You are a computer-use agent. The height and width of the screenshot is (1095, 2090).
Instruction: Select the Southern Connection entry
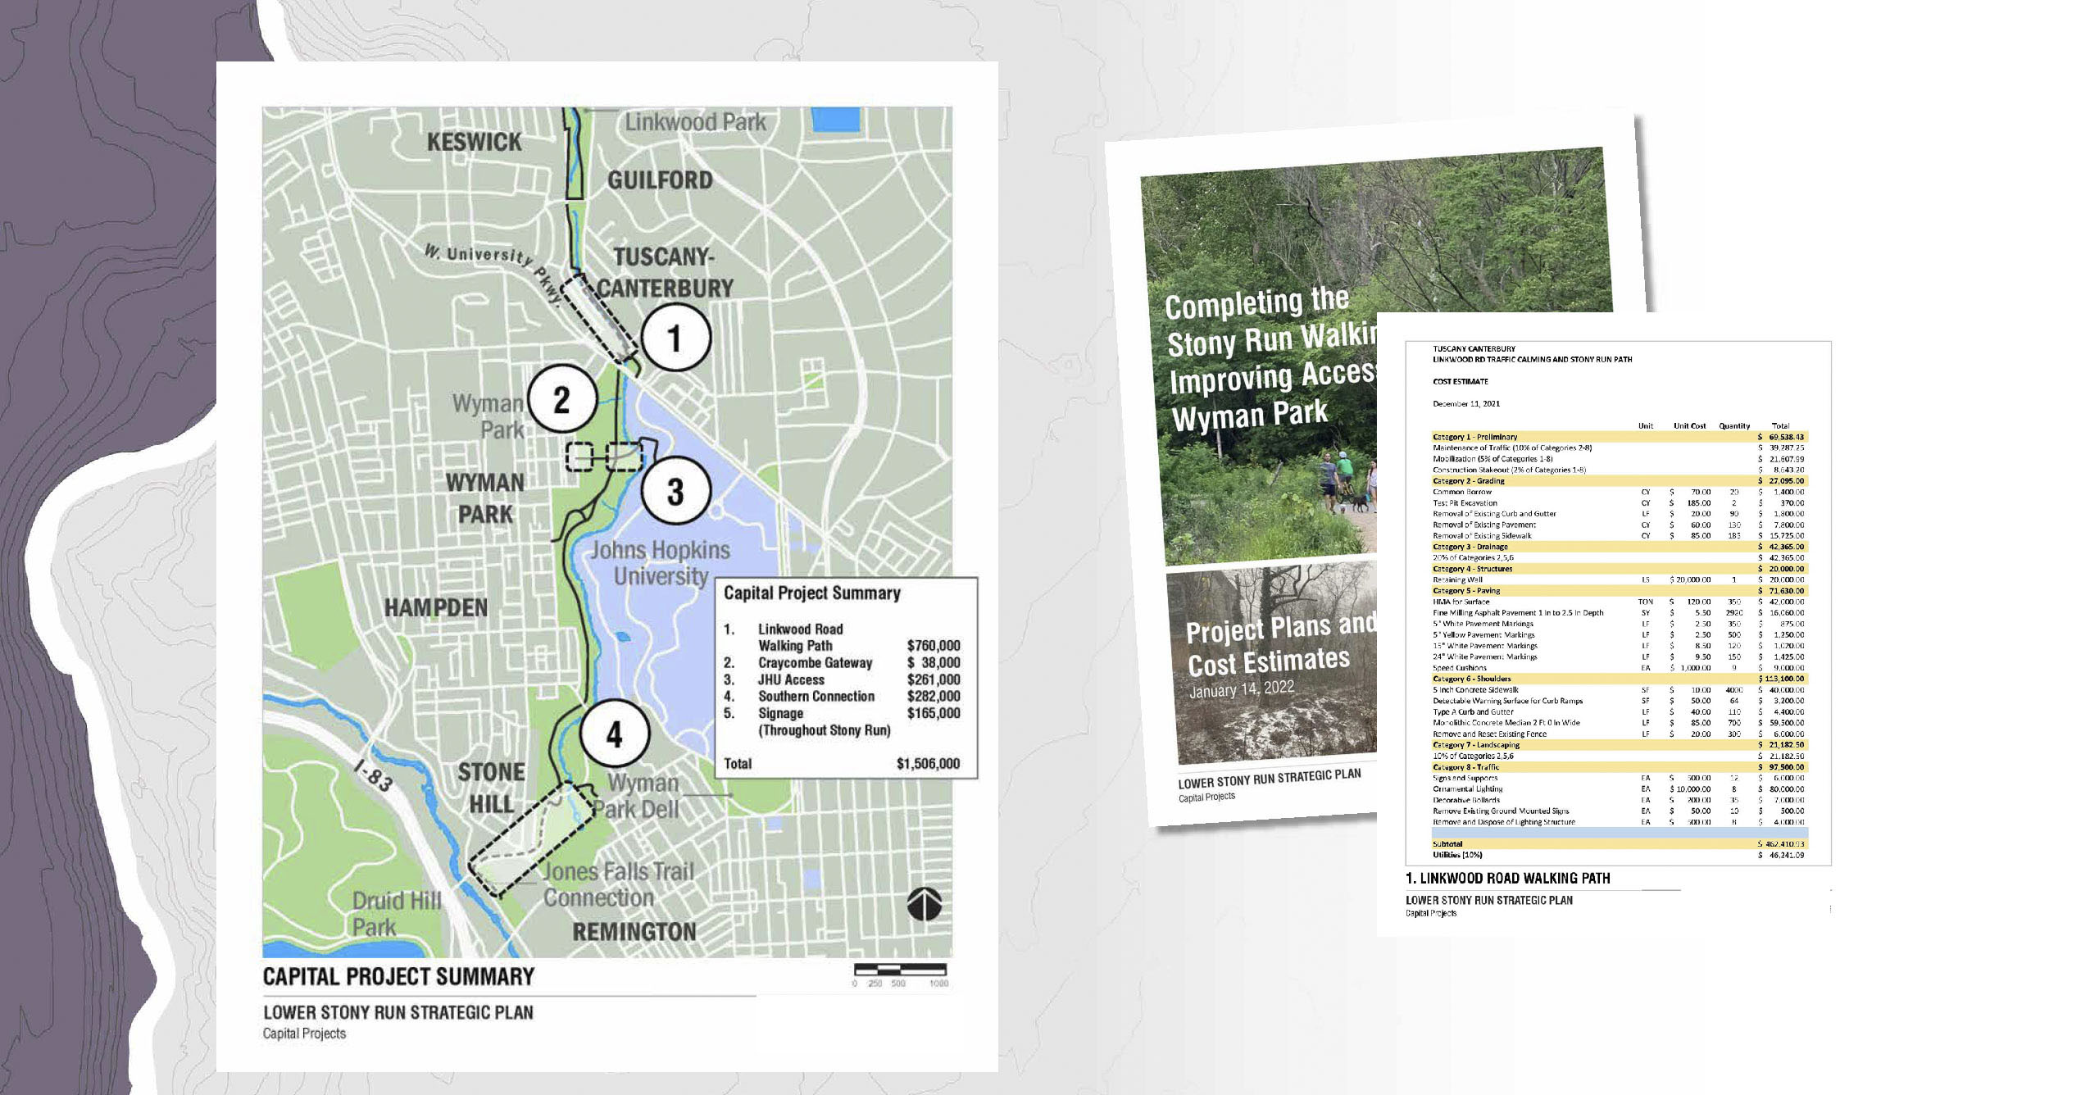(x=816, y=696)
